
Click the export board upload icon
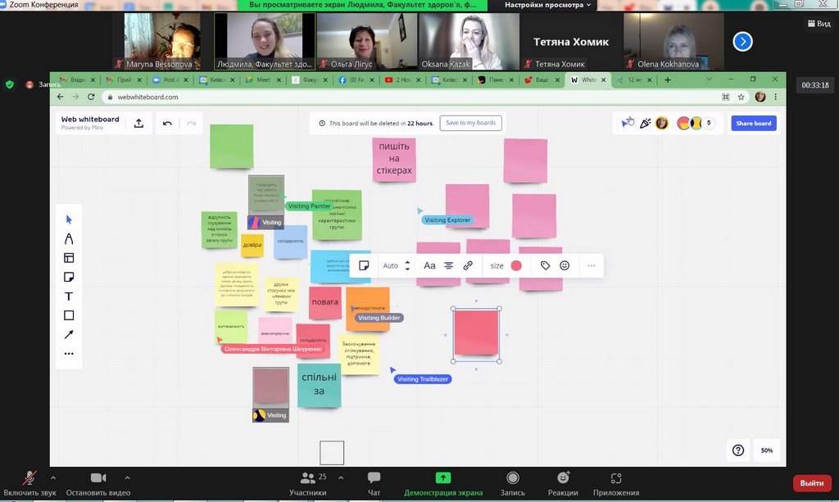[139, 123]
